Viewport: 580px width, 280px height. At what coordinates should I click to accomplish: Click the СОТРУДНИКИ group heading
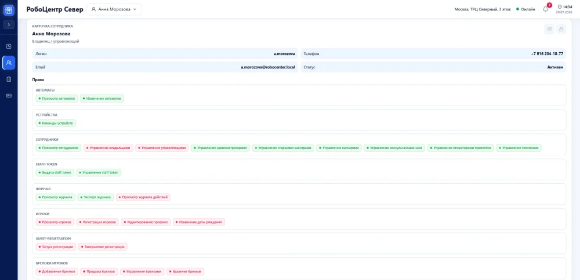47,140
